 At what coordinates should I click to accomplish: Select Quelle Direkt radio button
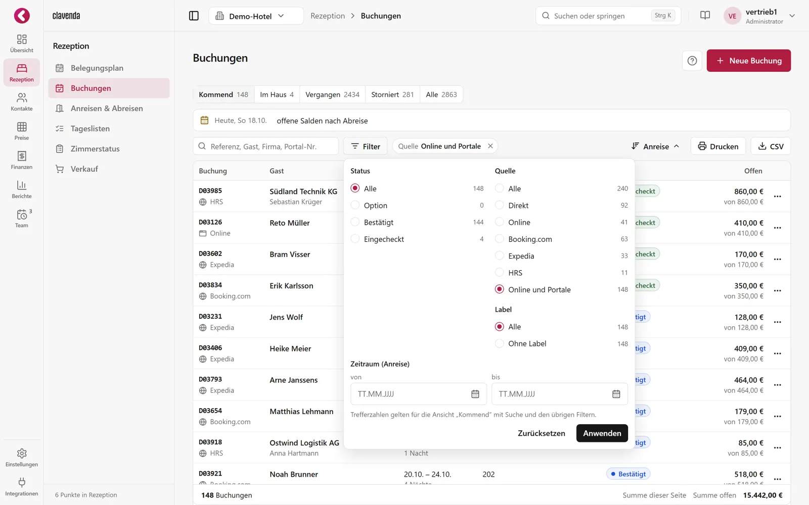pyautogui.click(x=500, y=205)
